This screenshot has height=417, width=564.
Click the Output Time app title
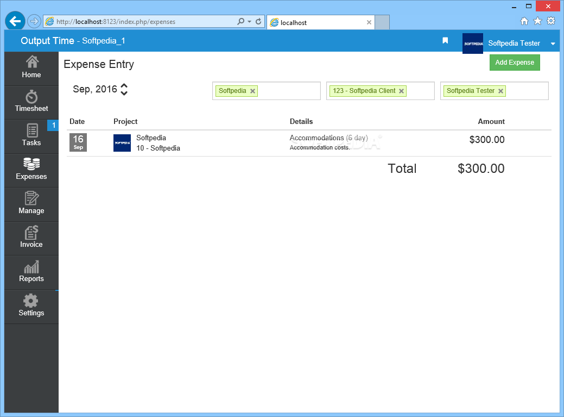[x=47, y=41]
